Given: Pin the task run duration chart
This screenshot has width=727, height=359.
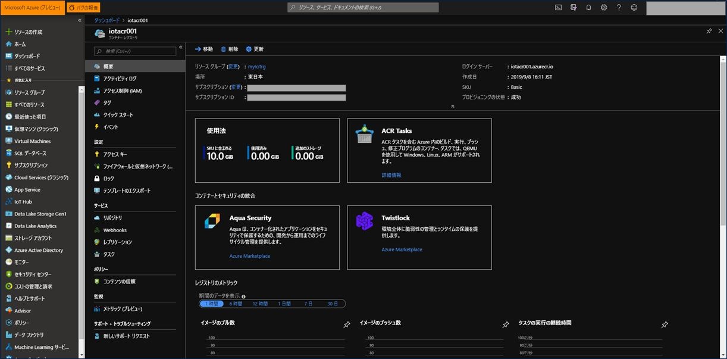Looking at the screenshot, I should pyautogui.click(x=665, y=324).
